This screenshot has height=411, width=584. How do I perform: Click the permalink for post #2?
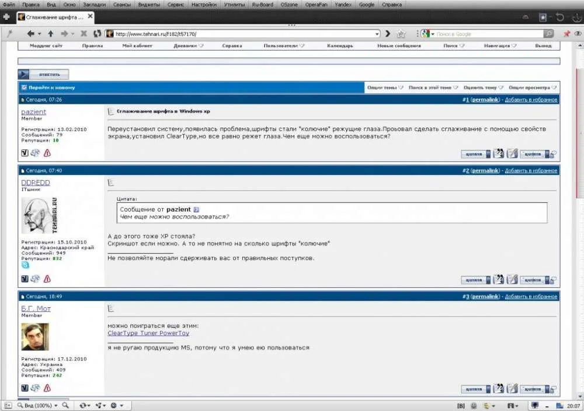click(x=485, y=171)
